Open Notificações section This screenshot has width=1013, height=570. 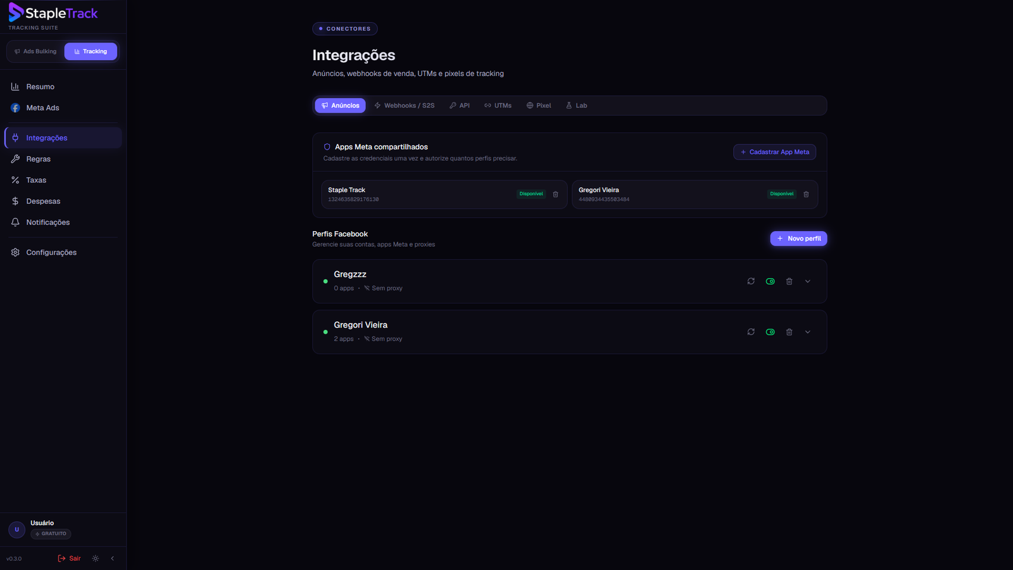[63, 222]
